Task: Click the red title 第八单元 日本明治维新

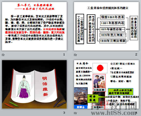Action: point(35,5)
